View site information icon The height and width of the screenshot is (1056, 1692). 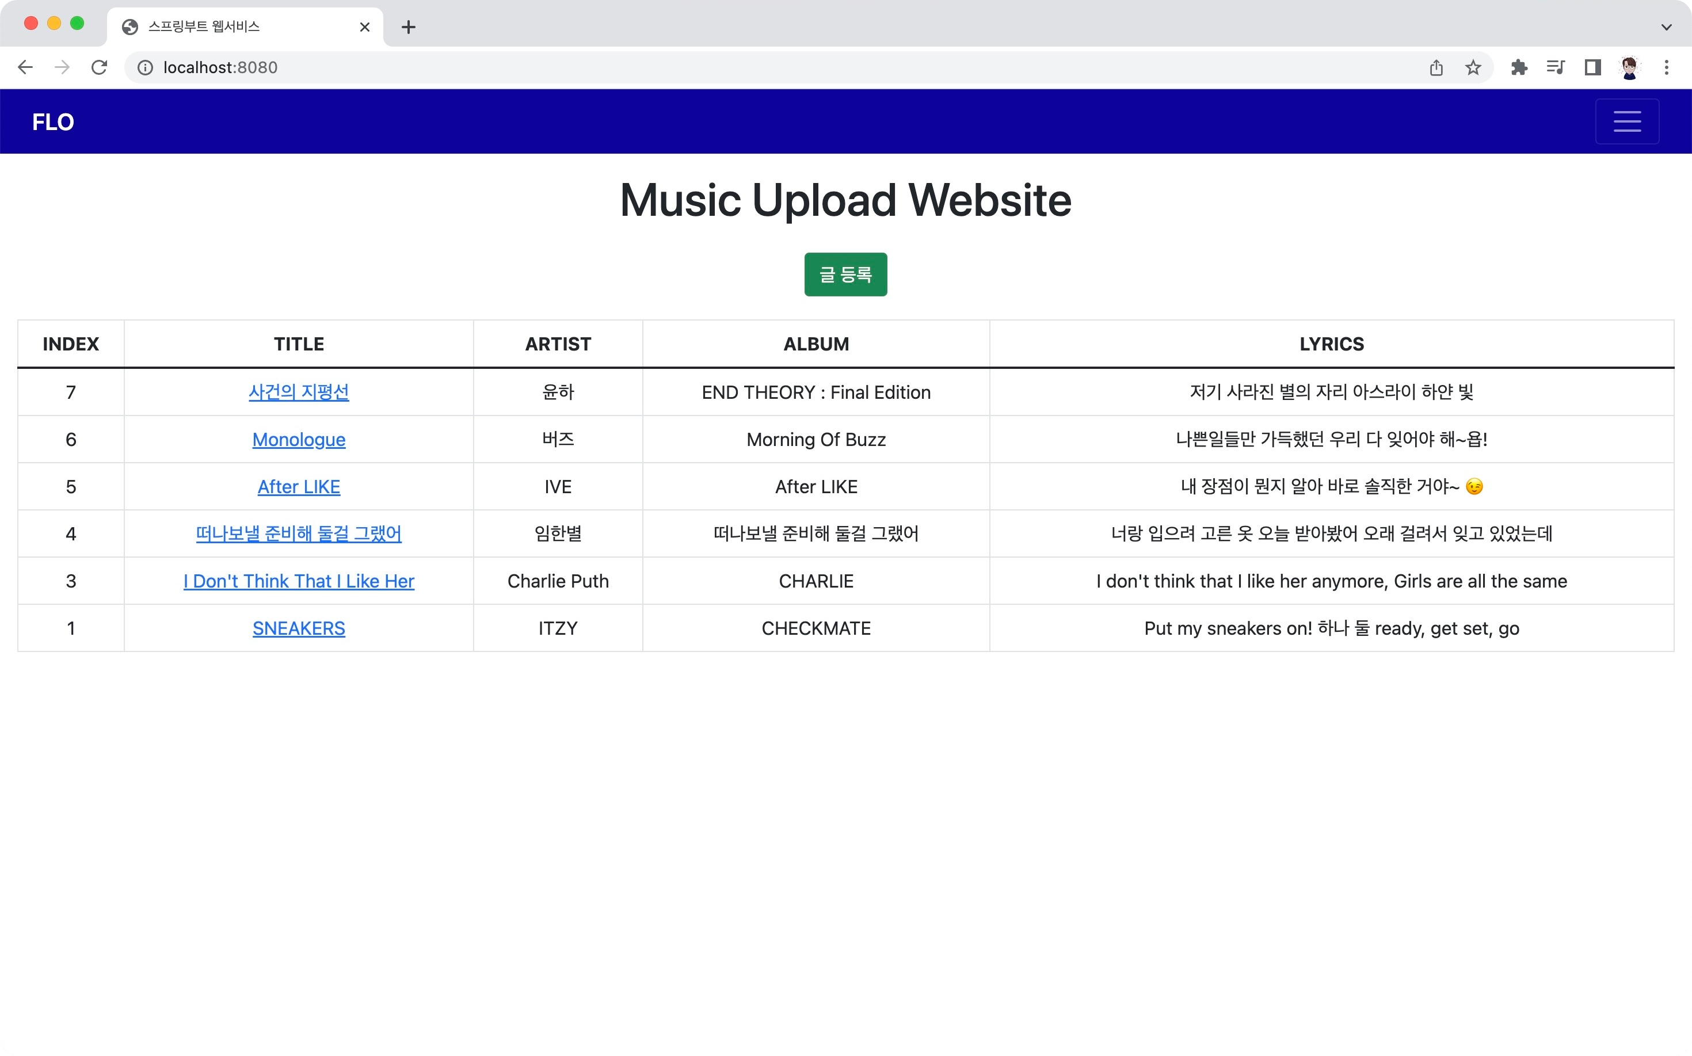coord(145,67)
